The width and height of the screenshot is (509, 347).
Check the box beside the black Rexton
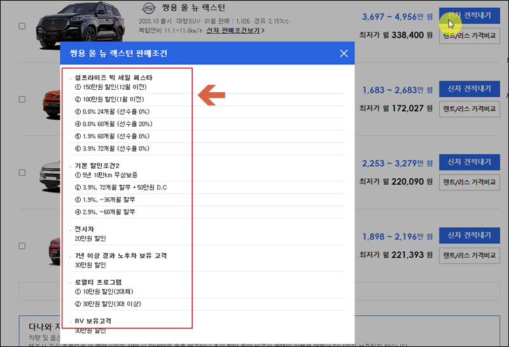click(x=22, y=26)
